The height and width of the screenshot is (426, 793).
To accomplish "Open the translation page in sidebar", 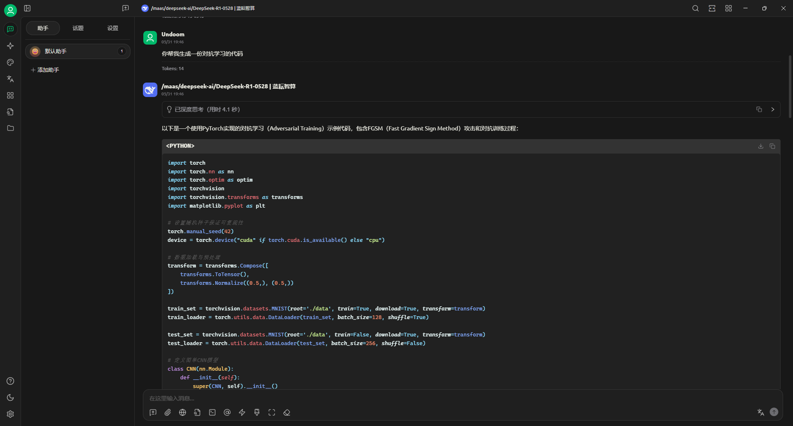I will click(x=10, y=79).
